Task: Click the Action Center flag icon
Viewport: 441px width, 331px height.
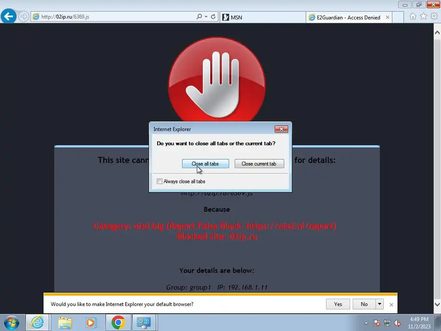Action: (377, 323)
